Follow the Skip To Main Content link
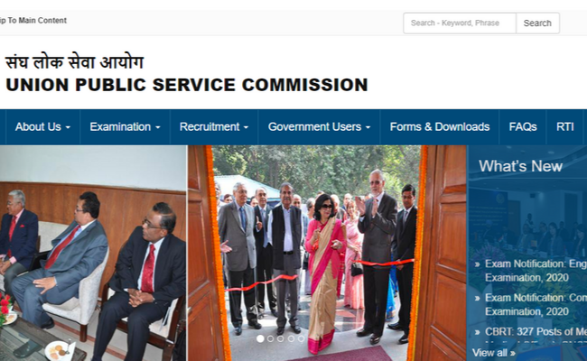 tap(33, 21)
